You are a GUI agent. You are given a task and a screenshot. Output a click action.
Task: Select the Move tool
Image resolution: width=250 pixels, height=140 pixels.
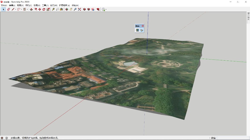(x=40, y=9)
